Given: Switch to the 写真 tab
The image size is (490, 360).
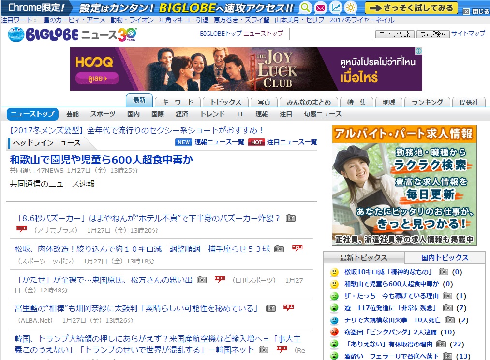Looking at the screenshot, I should click(x=264, y=102).
